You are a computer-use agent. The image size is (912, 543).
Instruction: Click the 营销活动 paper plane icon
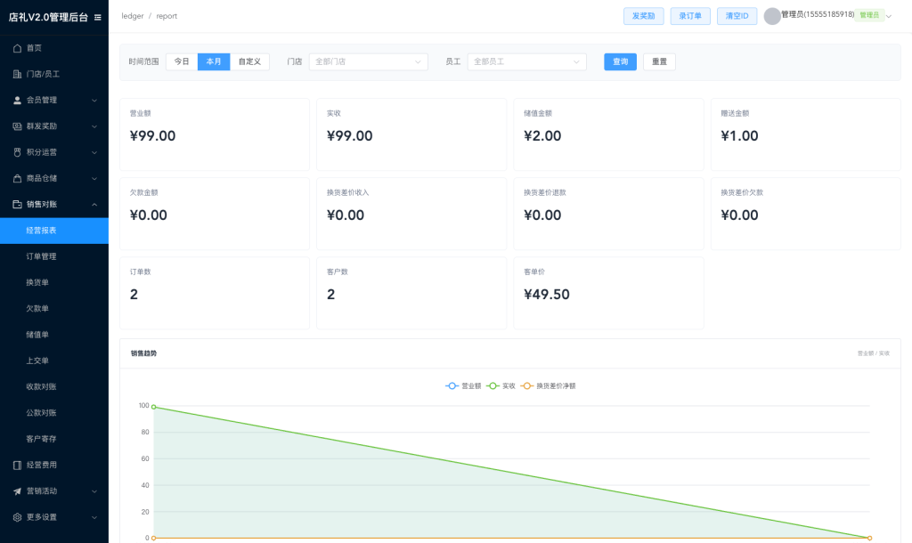point(18,491)
